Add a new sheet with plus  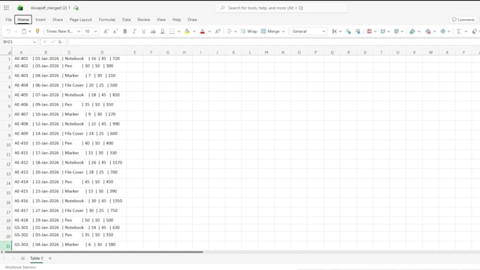pyautogui.click(x=50, y=259)
